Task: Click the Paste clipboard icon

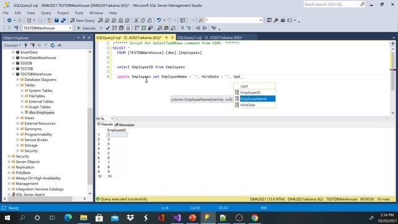Action: pyautogui.click(x=149, y=21)
